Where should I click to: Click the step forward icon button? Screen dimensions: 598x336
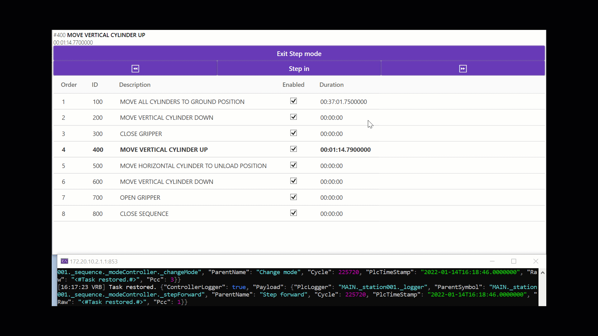click(x=463, y=68)
